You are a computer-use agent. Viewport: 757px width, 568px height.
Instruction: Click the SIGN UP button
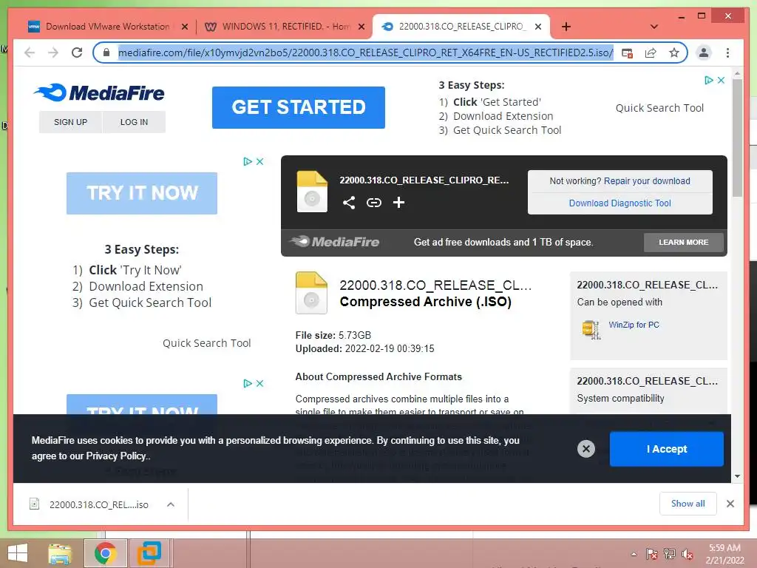[70, 122]
